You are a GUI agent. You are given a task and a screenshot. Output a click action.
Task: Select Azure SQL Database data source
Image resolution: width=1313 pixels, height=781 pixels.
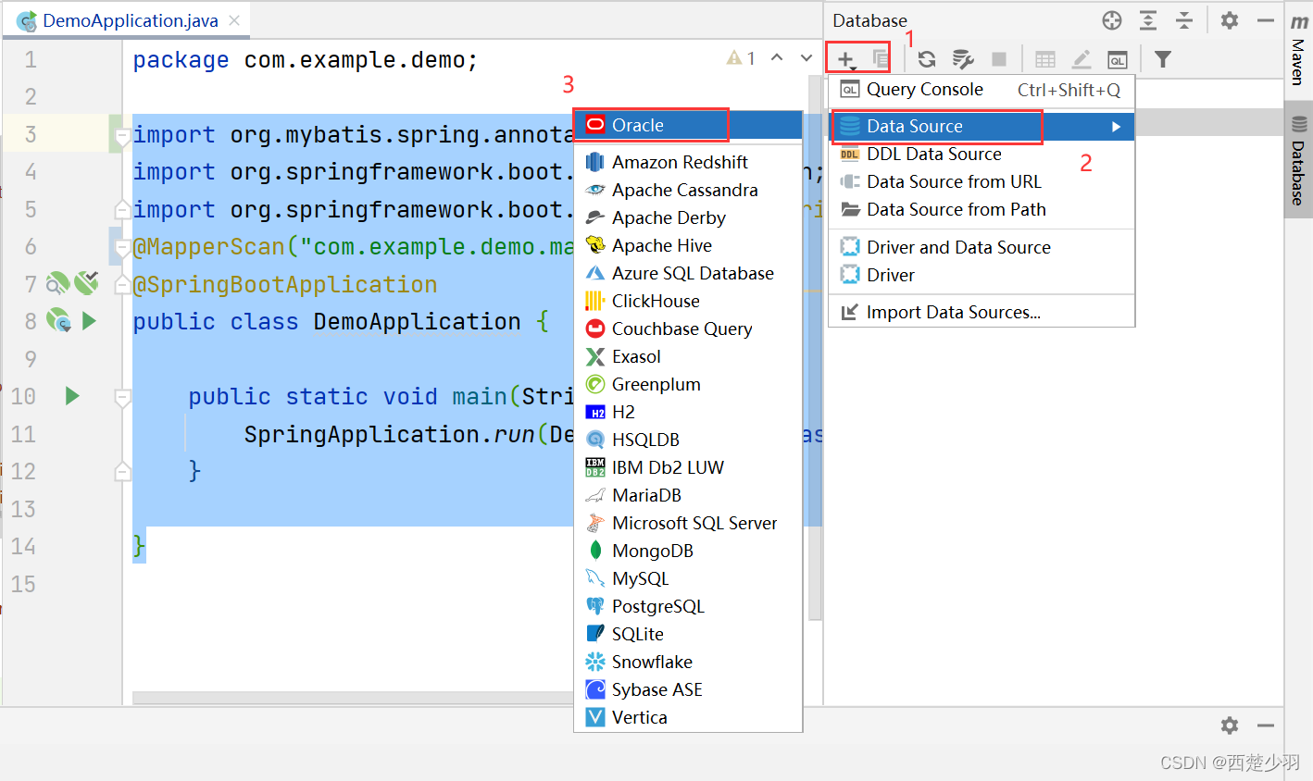pos(688,273)
